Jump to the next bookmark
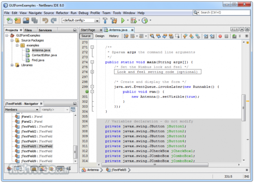The image size is (254, 183). coord(191,36)
